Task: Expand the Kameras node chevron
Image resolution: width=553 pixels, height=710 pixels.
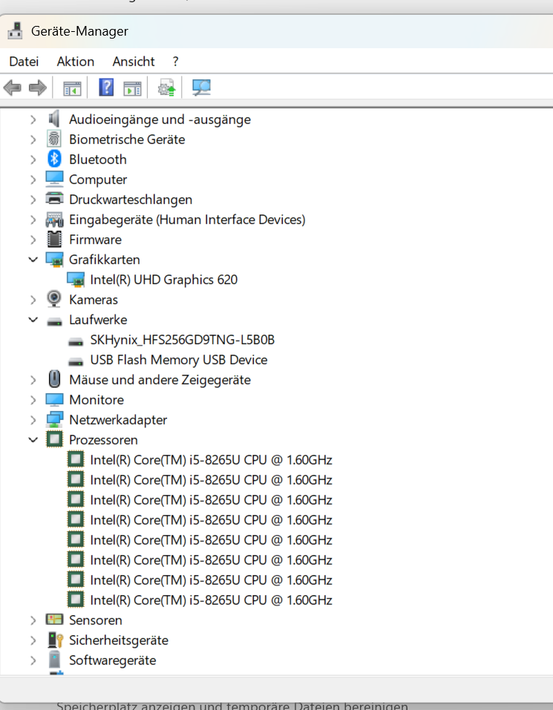Action: click(33, 300)
